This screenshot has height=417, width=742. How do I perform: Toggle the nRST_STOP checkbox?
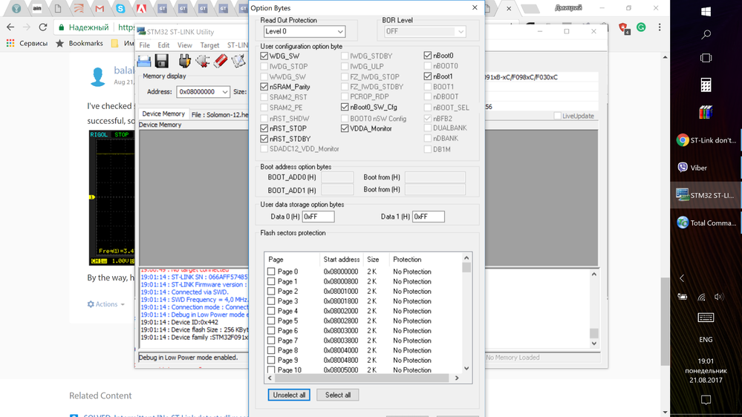click(x=264, y=128)
